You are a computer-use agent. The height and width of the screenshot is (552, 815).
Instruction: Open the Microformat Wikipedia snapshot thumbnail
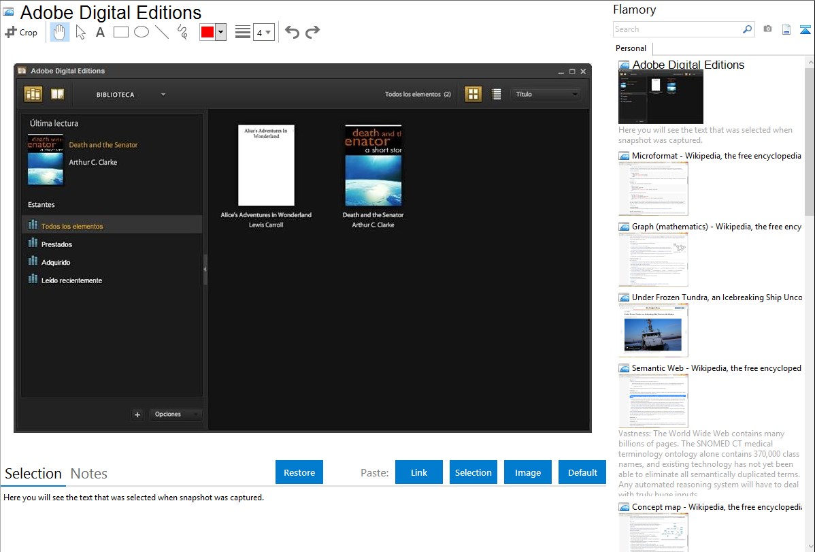click(653, 189)
